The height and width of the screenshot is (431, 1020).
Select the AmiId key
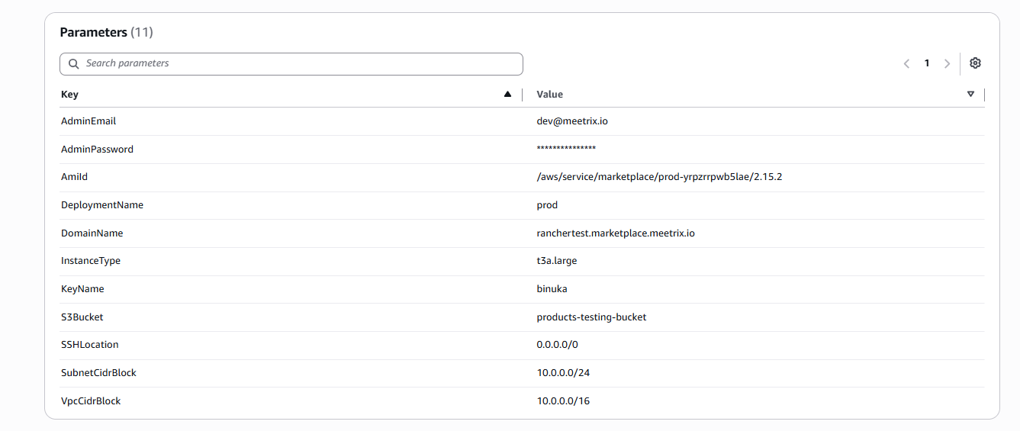74,177
